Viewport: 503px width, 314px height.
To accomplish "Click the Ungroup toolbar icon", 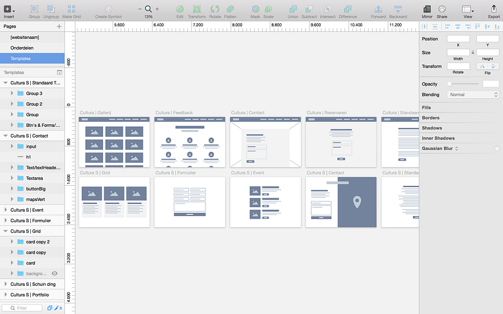I will (x=51, y=9).
